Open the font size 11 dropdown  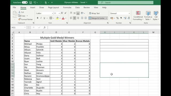click(59, 13)
